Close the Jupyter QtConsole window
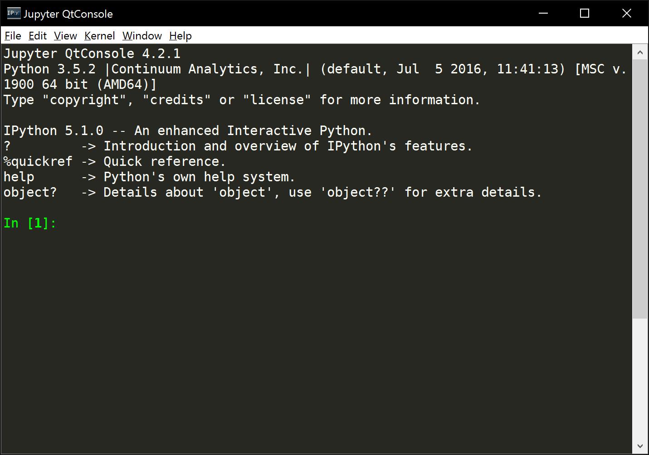Screen dimensions: 649x455 (627, 14)
